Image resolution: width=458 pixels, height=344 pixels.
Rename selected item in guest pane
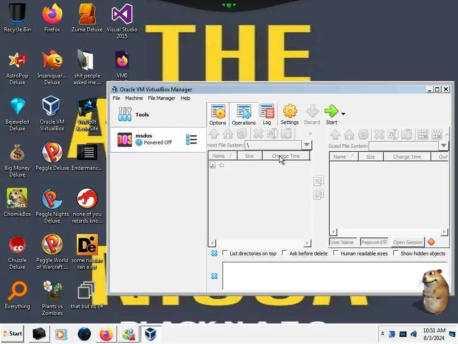tap(393, 134)
